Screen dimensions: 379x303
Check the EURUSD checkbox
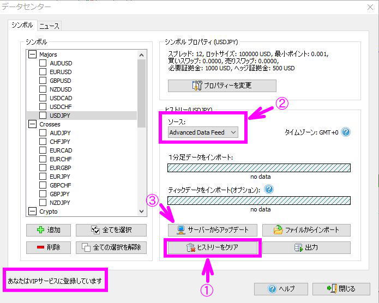point(43,72)
